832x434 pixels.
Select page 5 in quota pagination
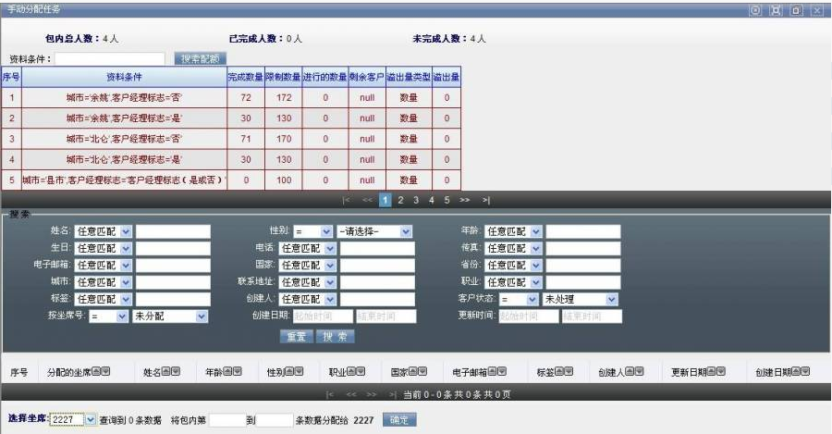pyautogui.click(x=447, y=200)
